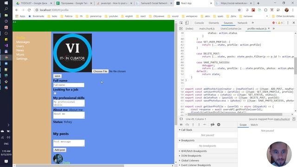297x167 pixels.
Task: Open the UsersContainer.jsx file tab
Action: pyautogui.click(x=231, y=29)
